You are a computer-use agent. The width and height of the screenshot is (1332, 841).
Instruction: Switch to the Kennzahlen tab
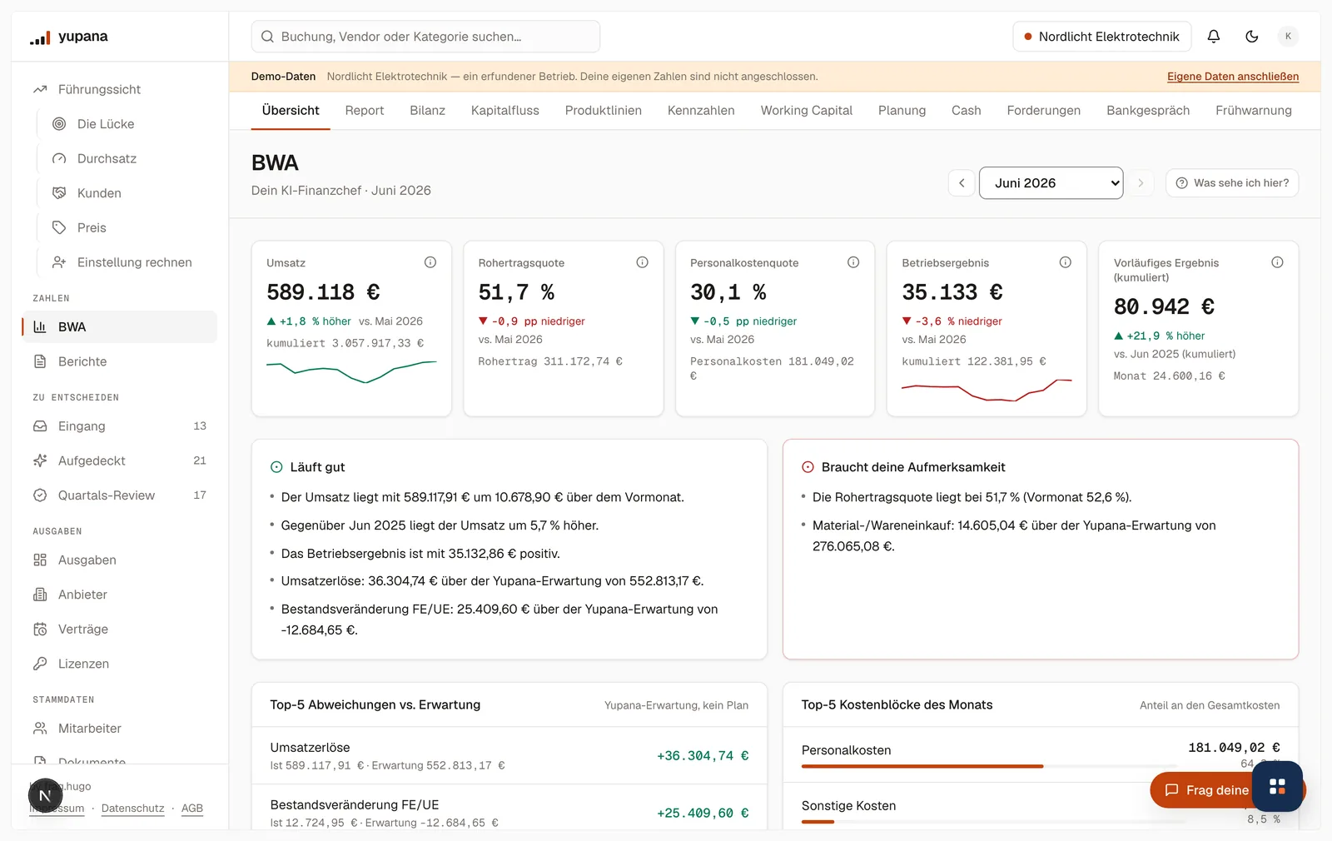click(701, 111)
